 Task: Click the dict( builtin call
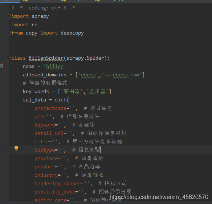tap(62, 100)
